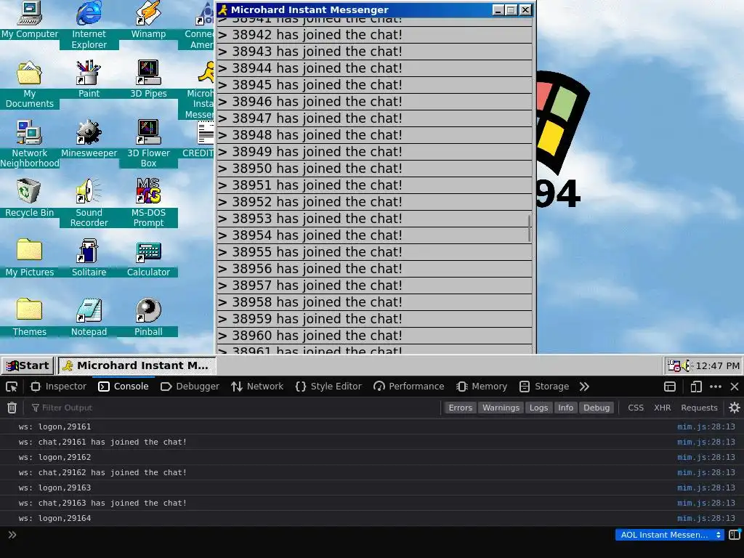The image size is (744, 558).
Task: Launch Notepad from the desktop
Action: tap(89, 318)
